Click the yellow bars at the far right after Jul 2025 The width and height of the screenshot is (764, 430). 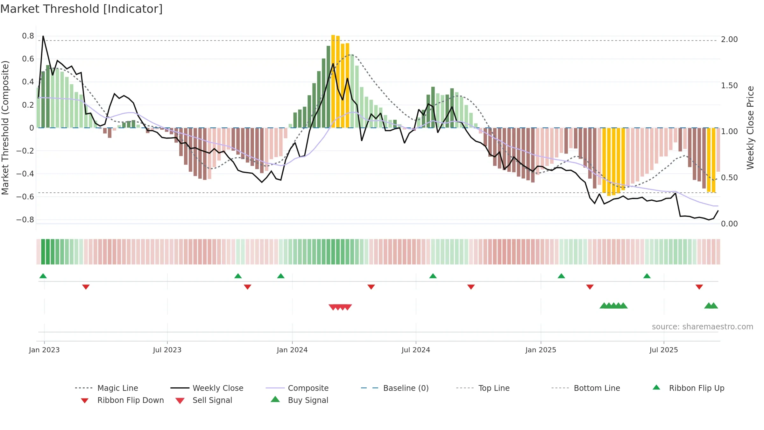coord(711,160)
